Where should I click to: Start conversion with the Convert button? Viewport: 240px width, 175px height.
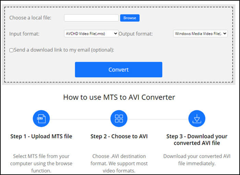pyautogui.click(x=118, y=70)
